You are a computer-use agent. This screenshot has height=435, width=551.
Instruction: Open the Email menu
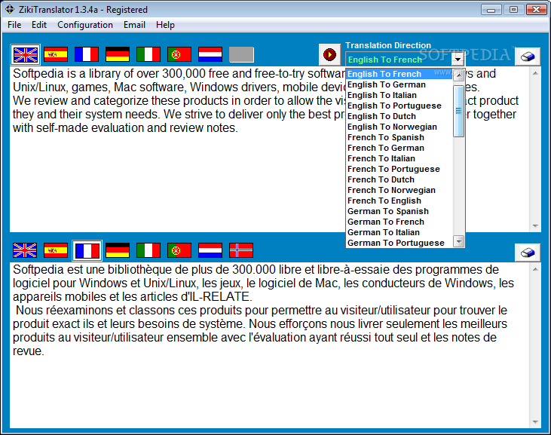click(x=134, y=25)
